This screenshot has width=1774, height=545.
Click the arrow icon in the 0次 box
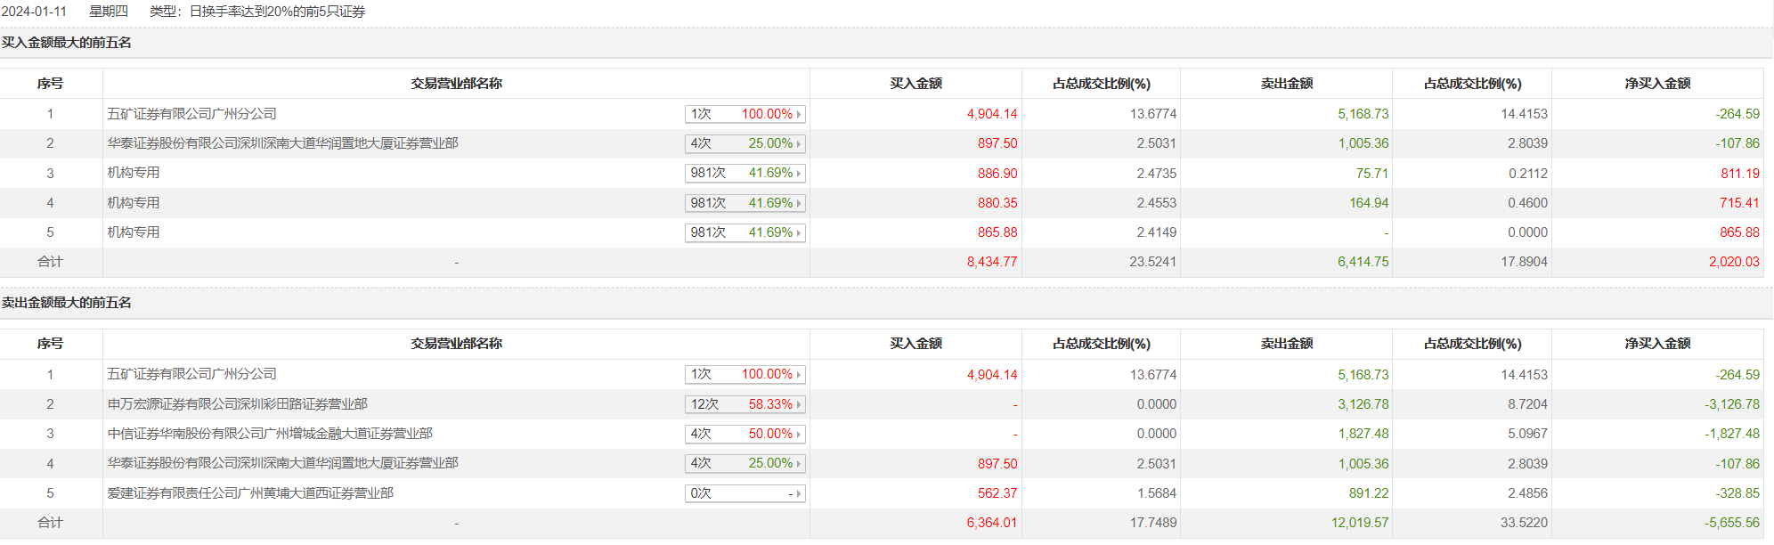[x=799, y=494]
